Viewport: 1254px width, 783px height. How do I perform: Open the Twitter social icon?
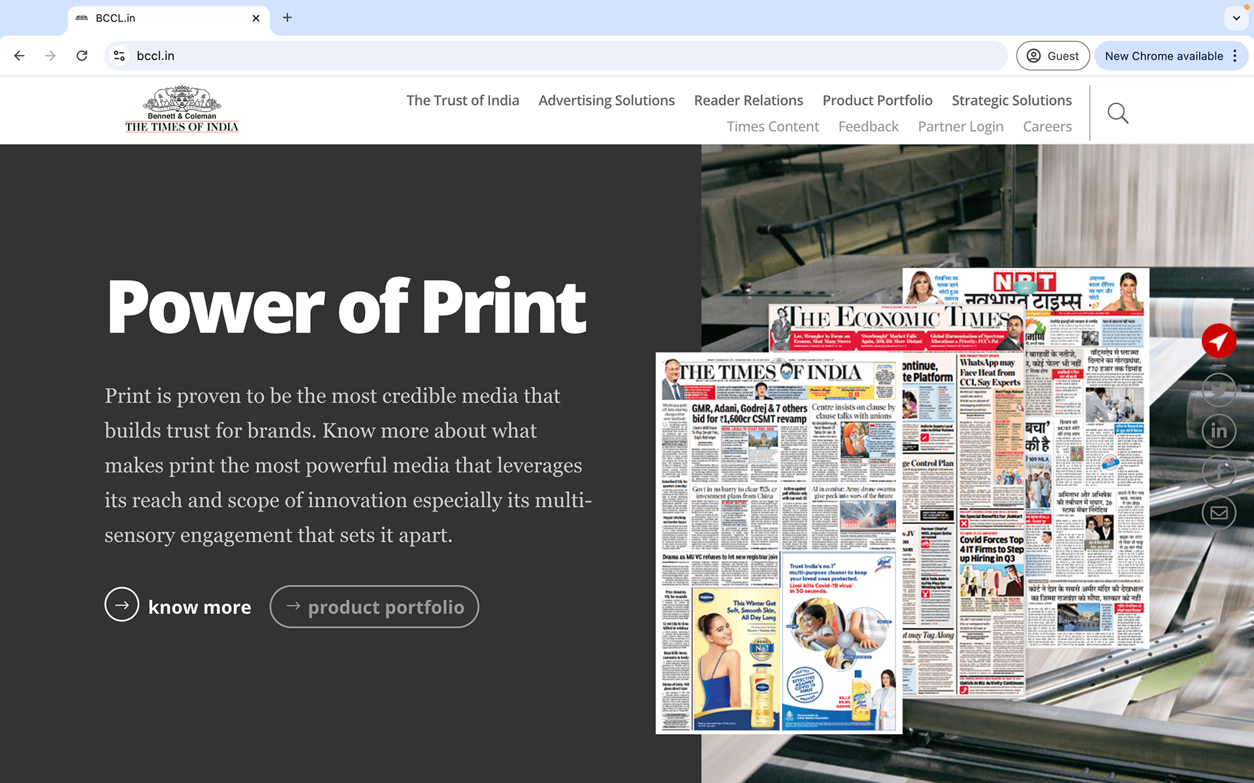(x=1219, y=390)
